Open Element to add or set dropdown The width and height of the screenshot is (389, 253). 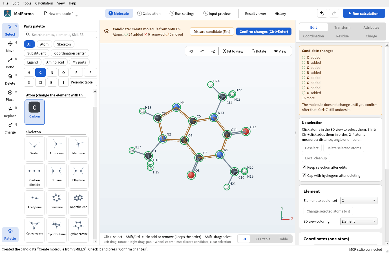click(359, 200)
